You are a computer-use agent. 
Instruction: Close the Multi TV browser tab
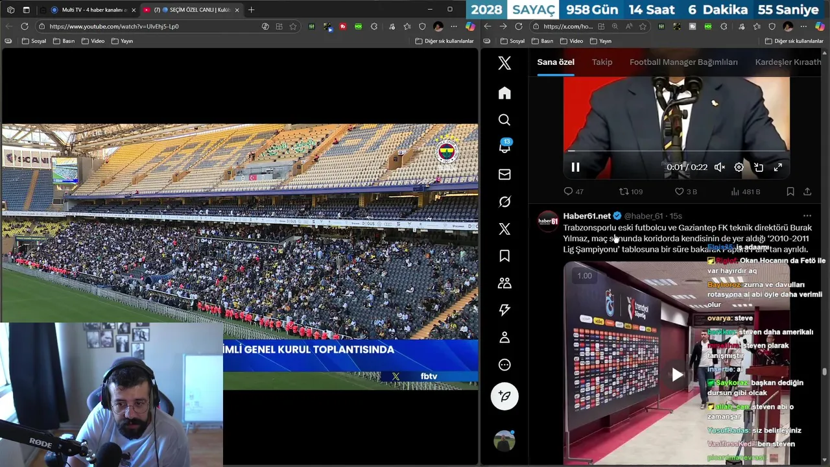(x=134, y=10)
